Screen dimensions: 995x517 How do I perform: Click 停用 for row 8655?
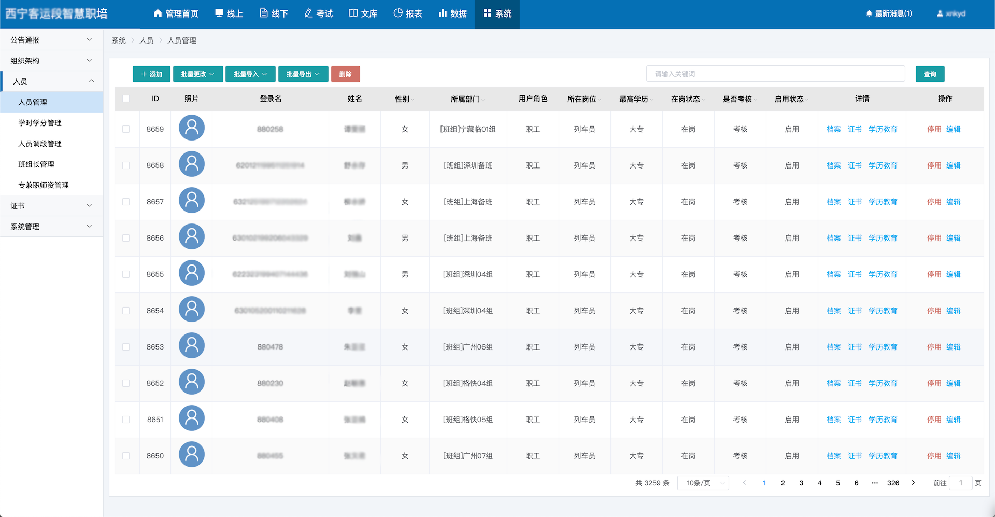(x=934, y=274)
